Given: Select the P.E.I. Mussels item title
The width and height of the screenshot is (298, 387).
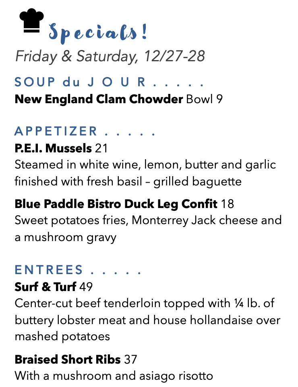Looking at the screenshot, I should (53, 148).
